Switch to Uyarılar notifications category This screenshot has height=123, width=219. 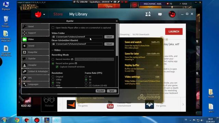[35, 58]
